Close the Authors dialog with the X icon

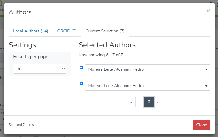point(208,11)
